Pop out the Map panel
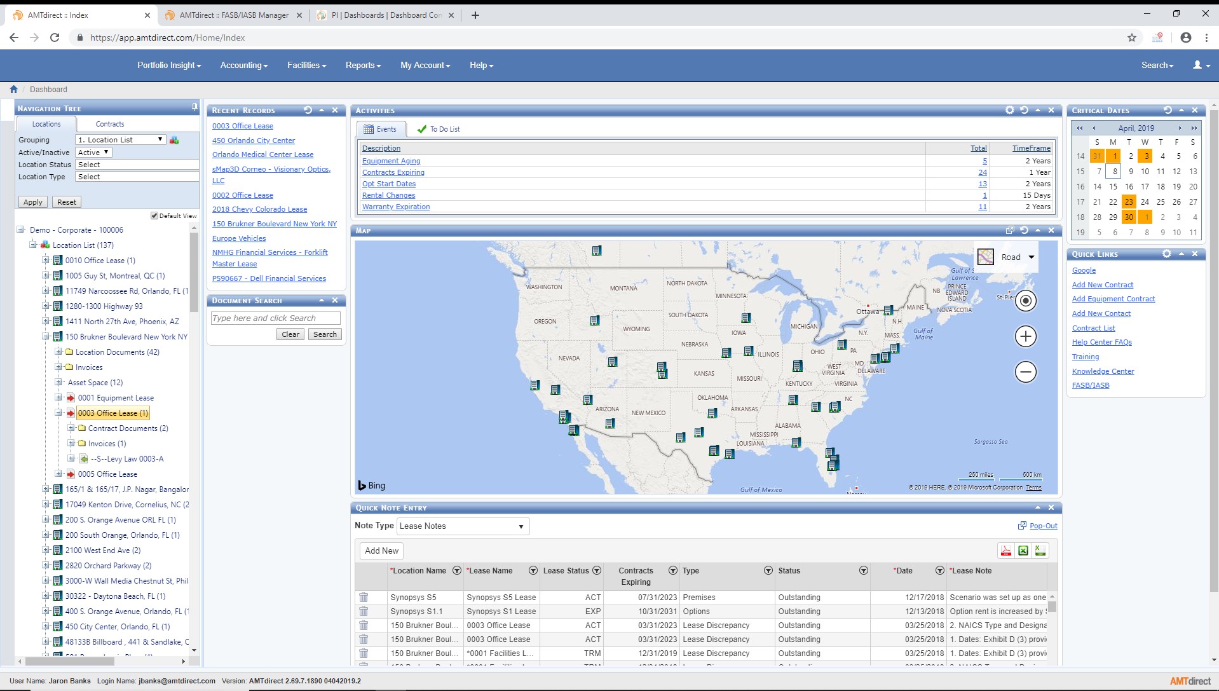The width and height of the screenshot is (1219, 691). (x=1010, y=230)
